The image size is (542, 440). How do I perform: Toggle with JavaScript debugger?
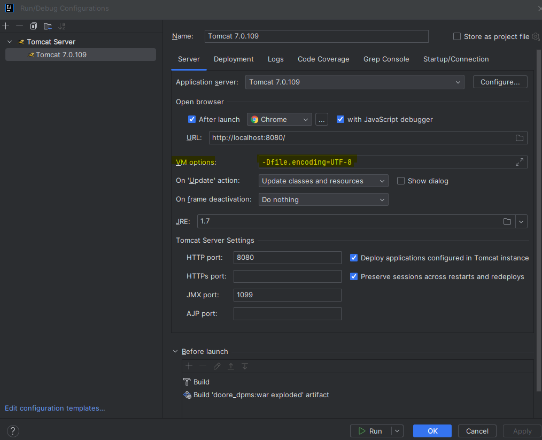pos(340,119)
